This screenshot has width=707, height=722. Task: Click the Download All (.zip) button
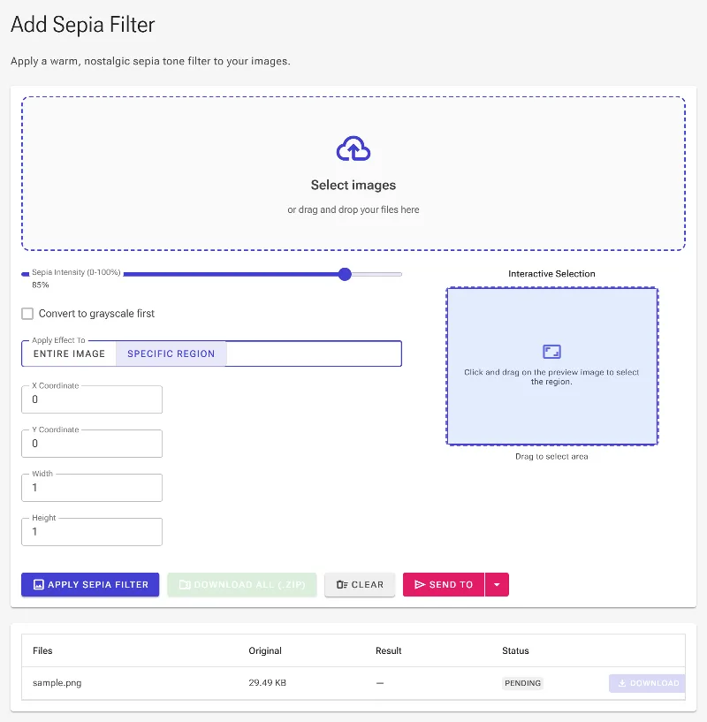(x=242, y=584)
